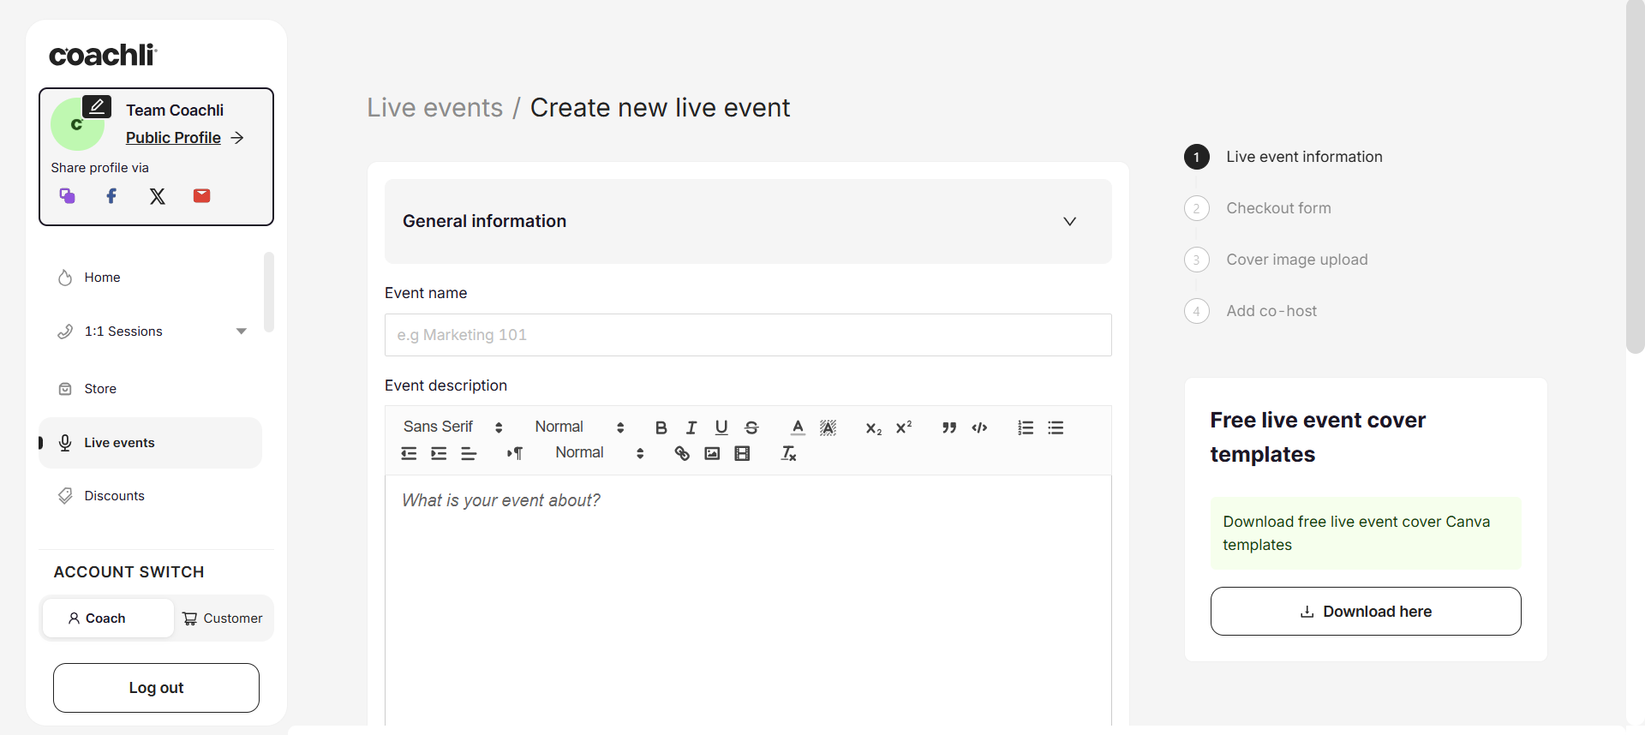Click the Download here button

coord(1366,612)
